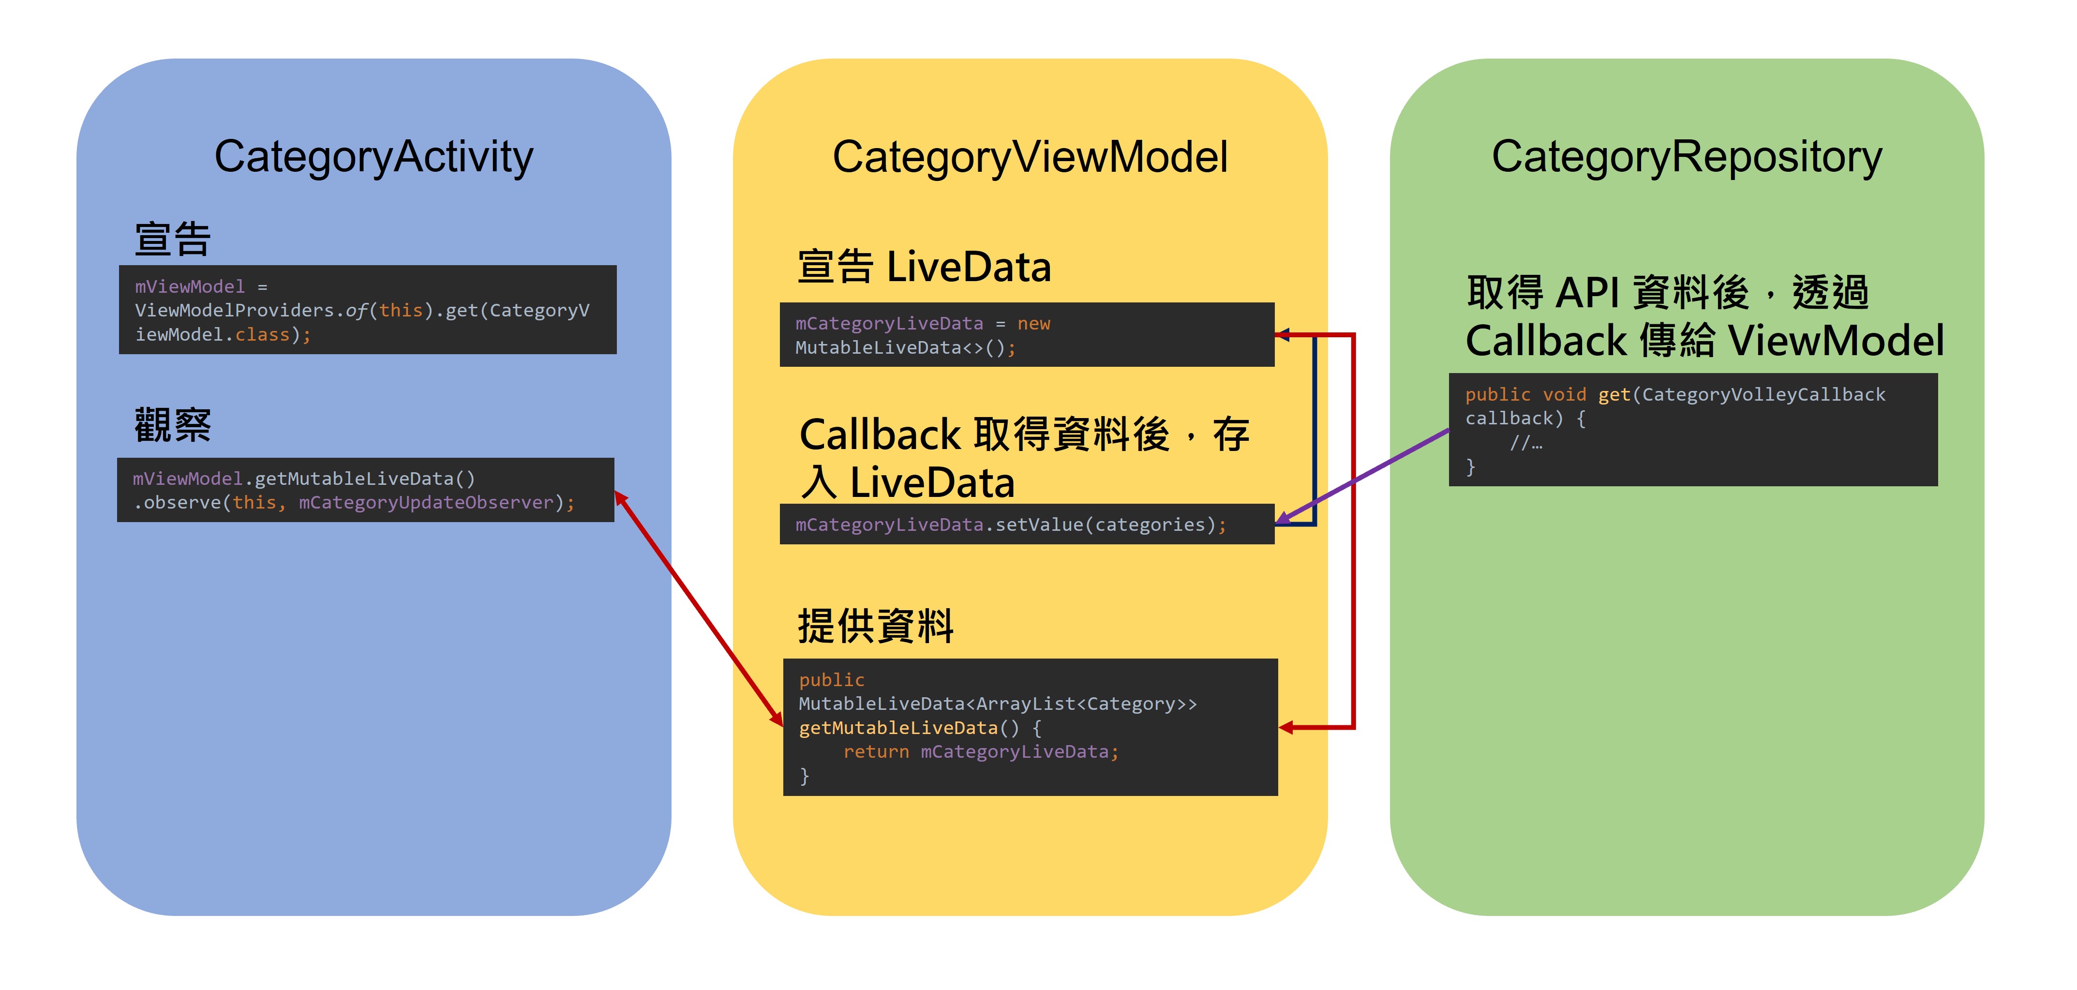Viewport: 2077px width, 990px height.
Task: Select the MutableLiveData constructor code block
Action: point(1028,336)
